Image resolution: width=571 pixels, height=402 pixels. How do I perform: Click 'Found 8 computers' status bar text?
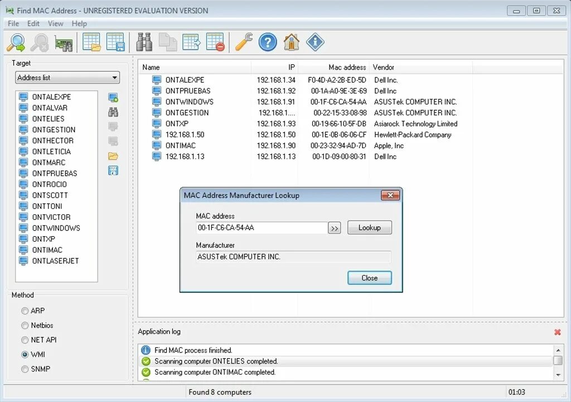(220, 392)
